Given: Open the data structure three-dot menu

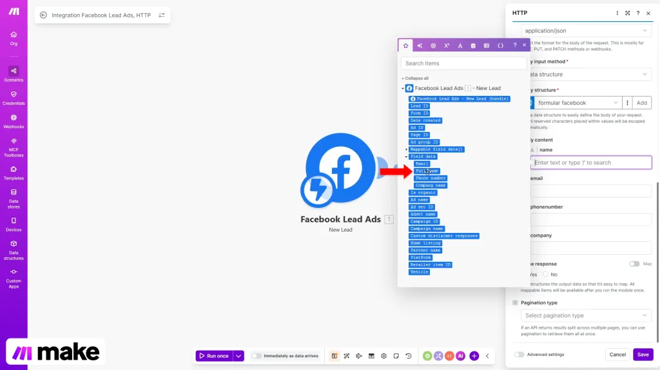Looking at the screenshot, I should 627,102.
